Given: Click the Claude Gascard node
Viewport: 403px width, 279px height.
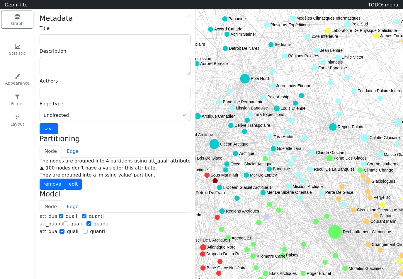Looking at the screenshot, I should pos(312,153).
